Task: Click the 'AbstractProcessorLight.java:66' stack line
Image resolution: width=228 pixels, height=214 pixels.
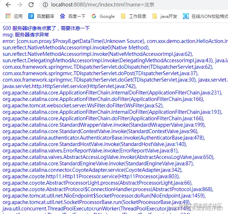Action: [98, 183]
